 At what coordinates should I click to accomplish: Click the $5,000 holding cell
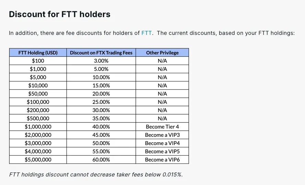pos(38,77)
